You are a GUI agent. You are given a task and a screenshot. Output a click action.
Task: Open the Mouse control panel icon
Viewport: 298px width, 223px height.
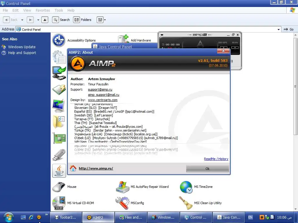(59, 187)
